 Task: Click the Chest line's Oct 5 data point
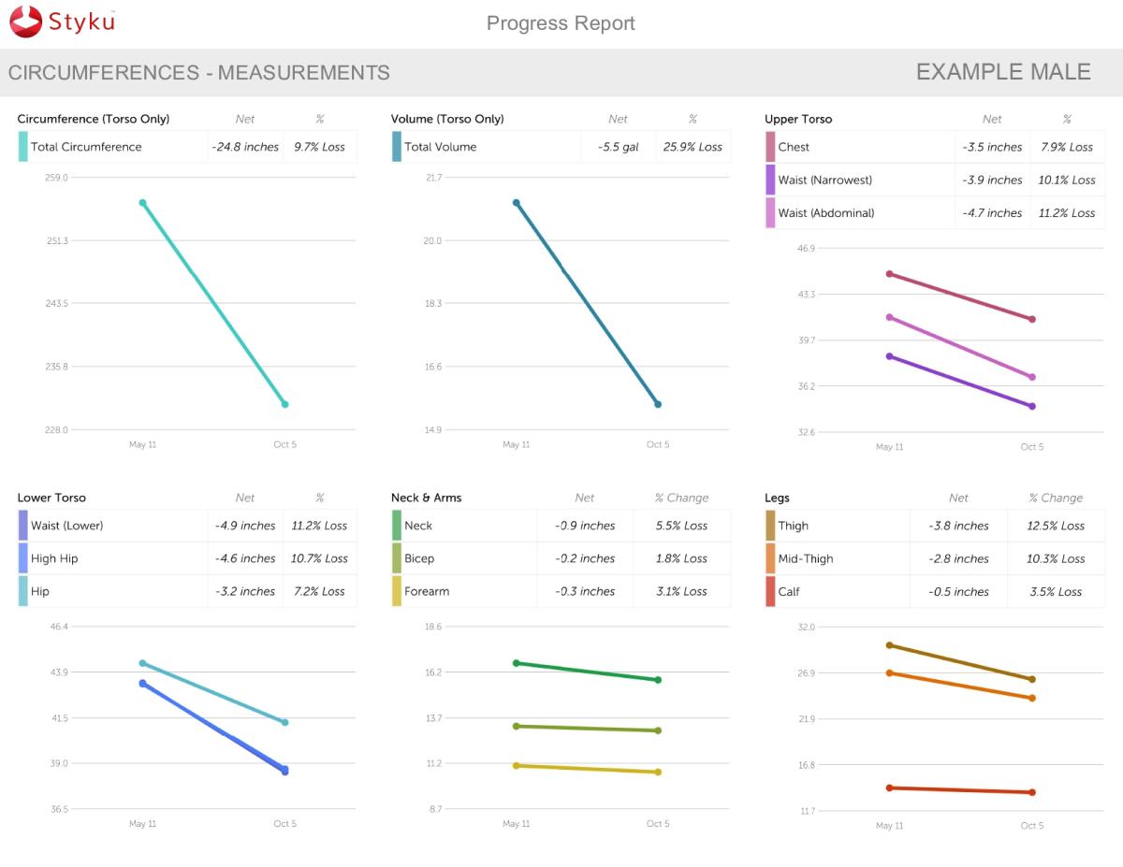(1032, 319)
